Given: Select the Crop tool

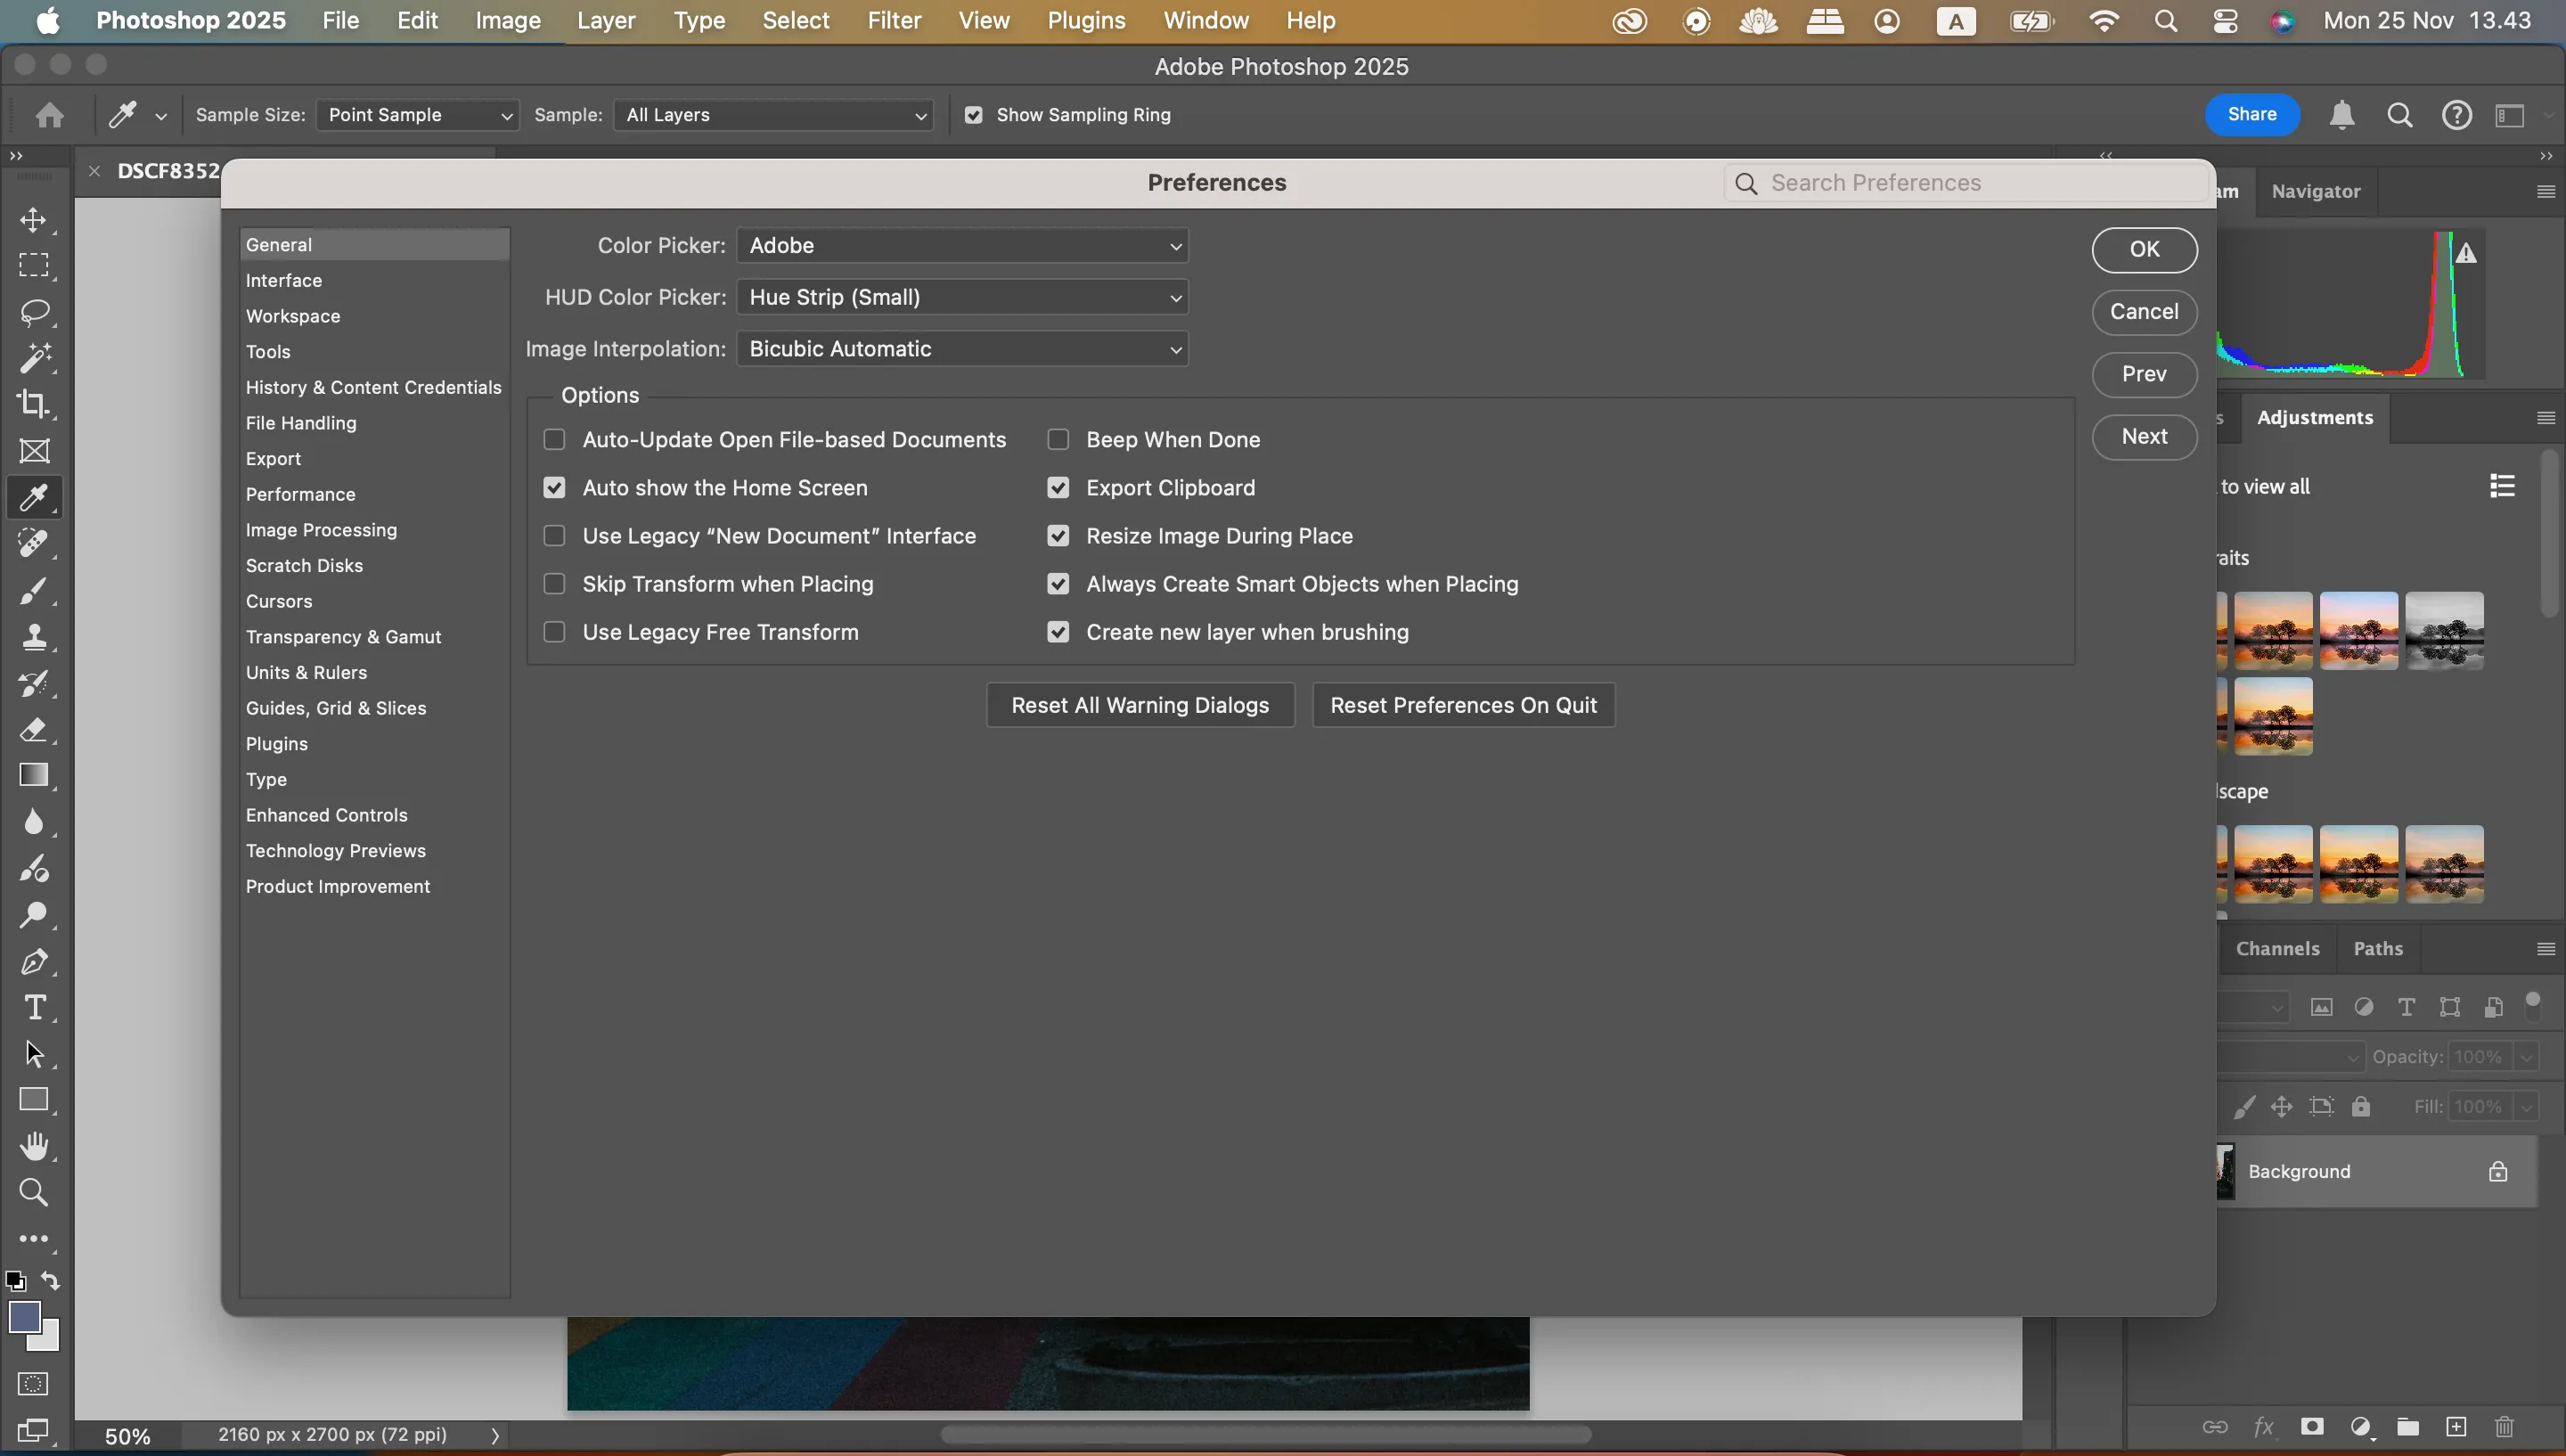Looking at the screenshot, I should point(36,404).
